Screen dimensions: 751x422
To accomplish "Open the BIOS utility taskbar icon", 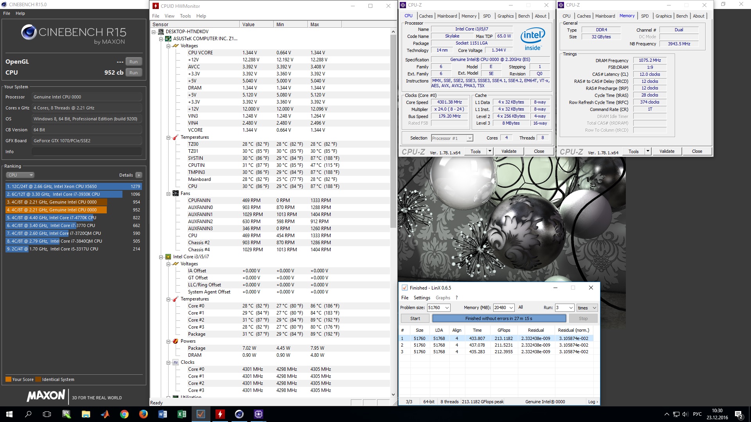I will (x=66, y=414).
